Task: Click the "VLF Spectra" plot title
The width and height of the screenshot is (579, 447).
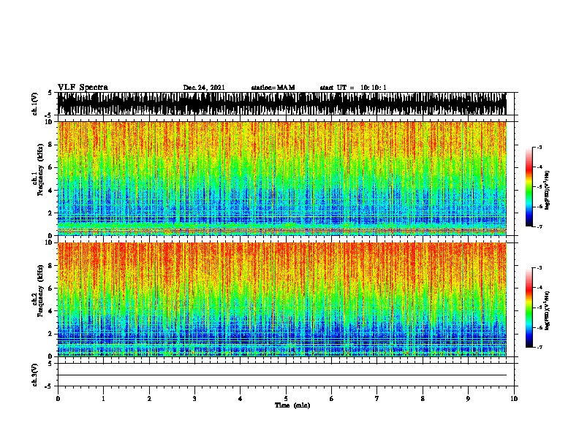Action: click(x=83, y=88)
